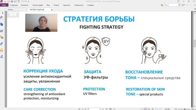This screenshot has height=110, width=196.
Task: Print the document using the printer icon
Action: [x=12, y=1]
